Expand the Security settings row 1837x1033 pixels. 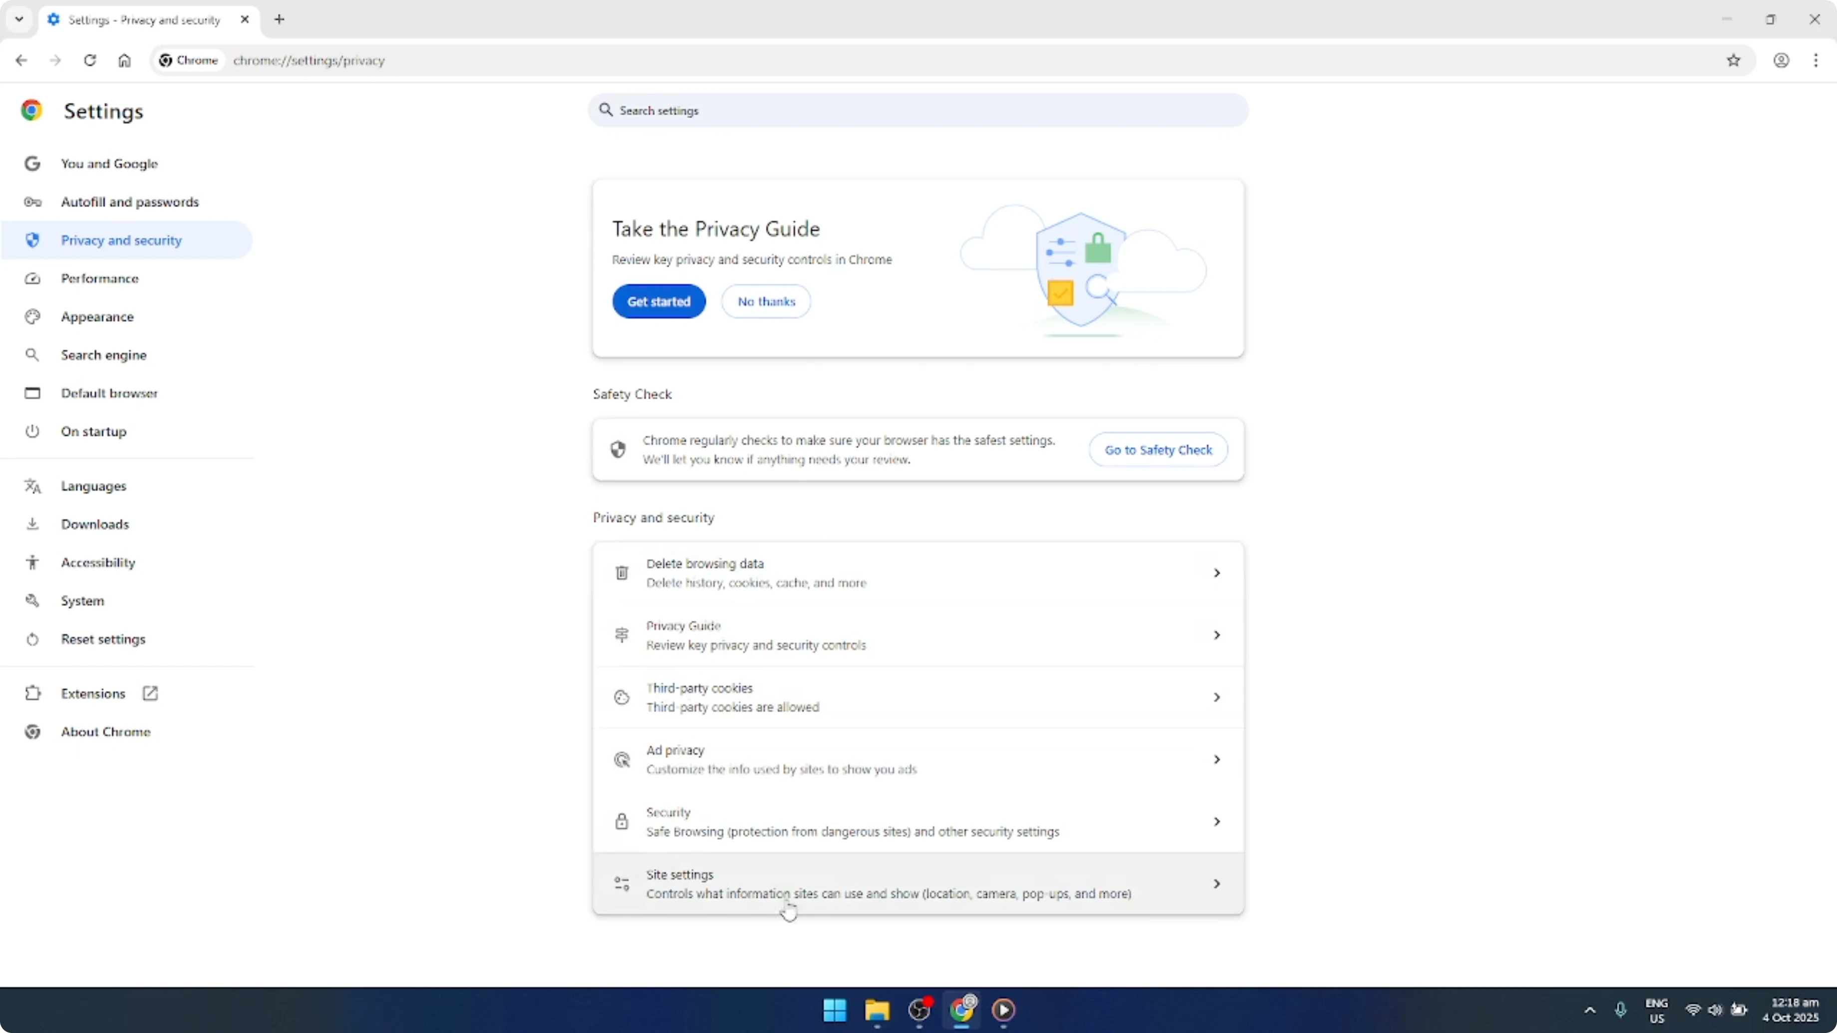1217,821
